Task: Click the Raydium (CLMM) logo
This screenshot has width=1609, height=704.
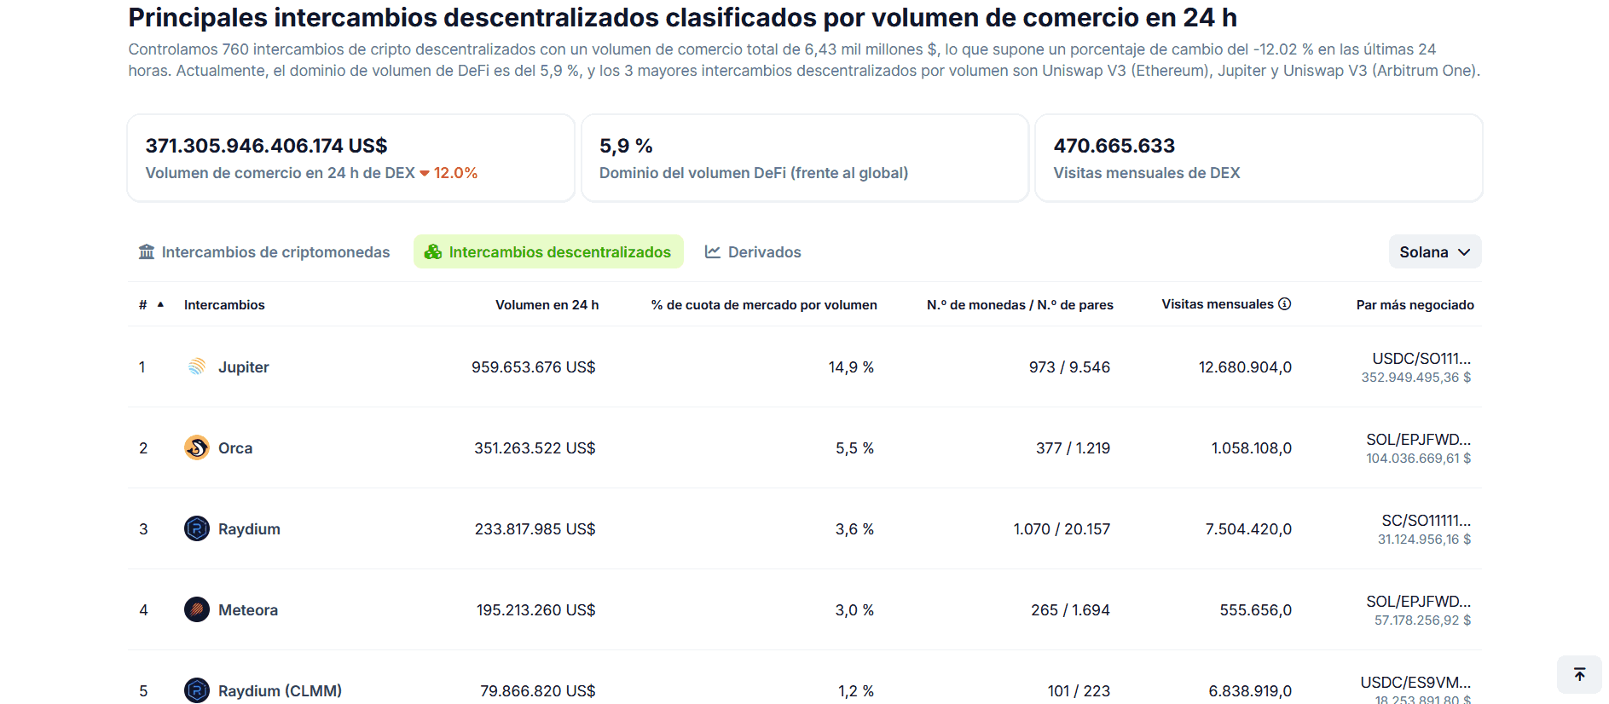Action: coord(197,690)
